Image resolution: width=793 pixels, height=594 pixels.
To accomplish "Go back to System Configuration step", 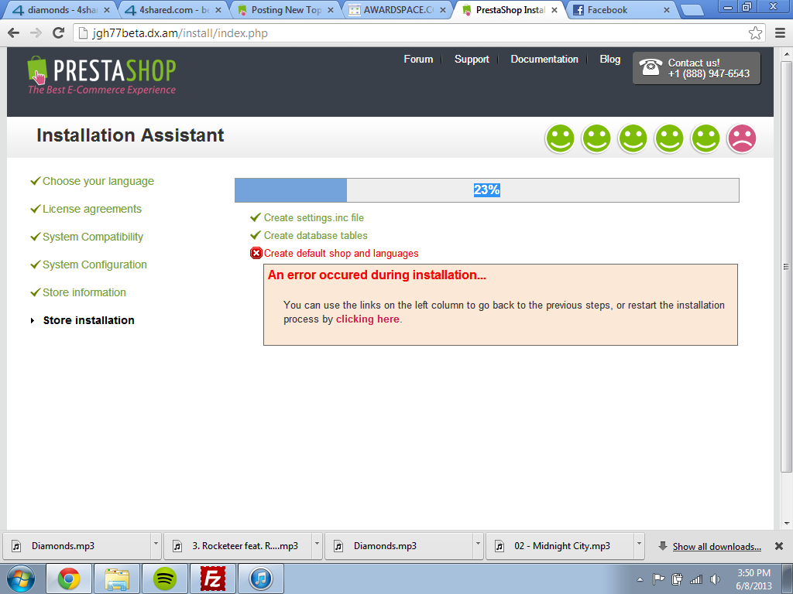I will pyautogui.click(x=94, y=265).
